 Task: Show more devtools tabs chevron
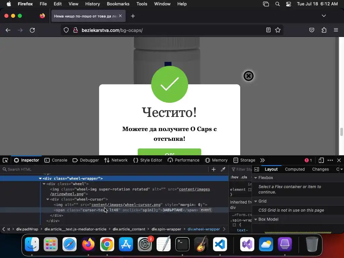(x=262, y=160)
